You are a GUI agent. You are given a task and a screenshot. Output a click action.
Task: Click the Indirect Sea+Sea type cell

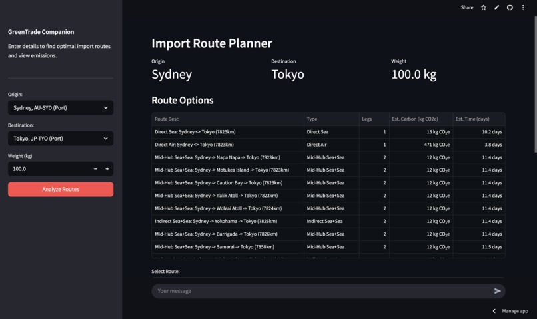332,222
